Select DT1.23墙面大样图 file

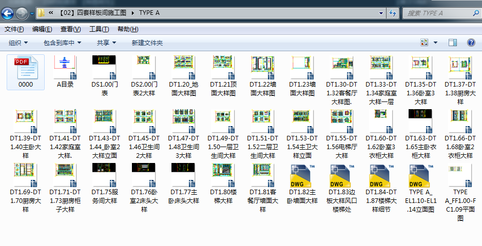(302, 76)
